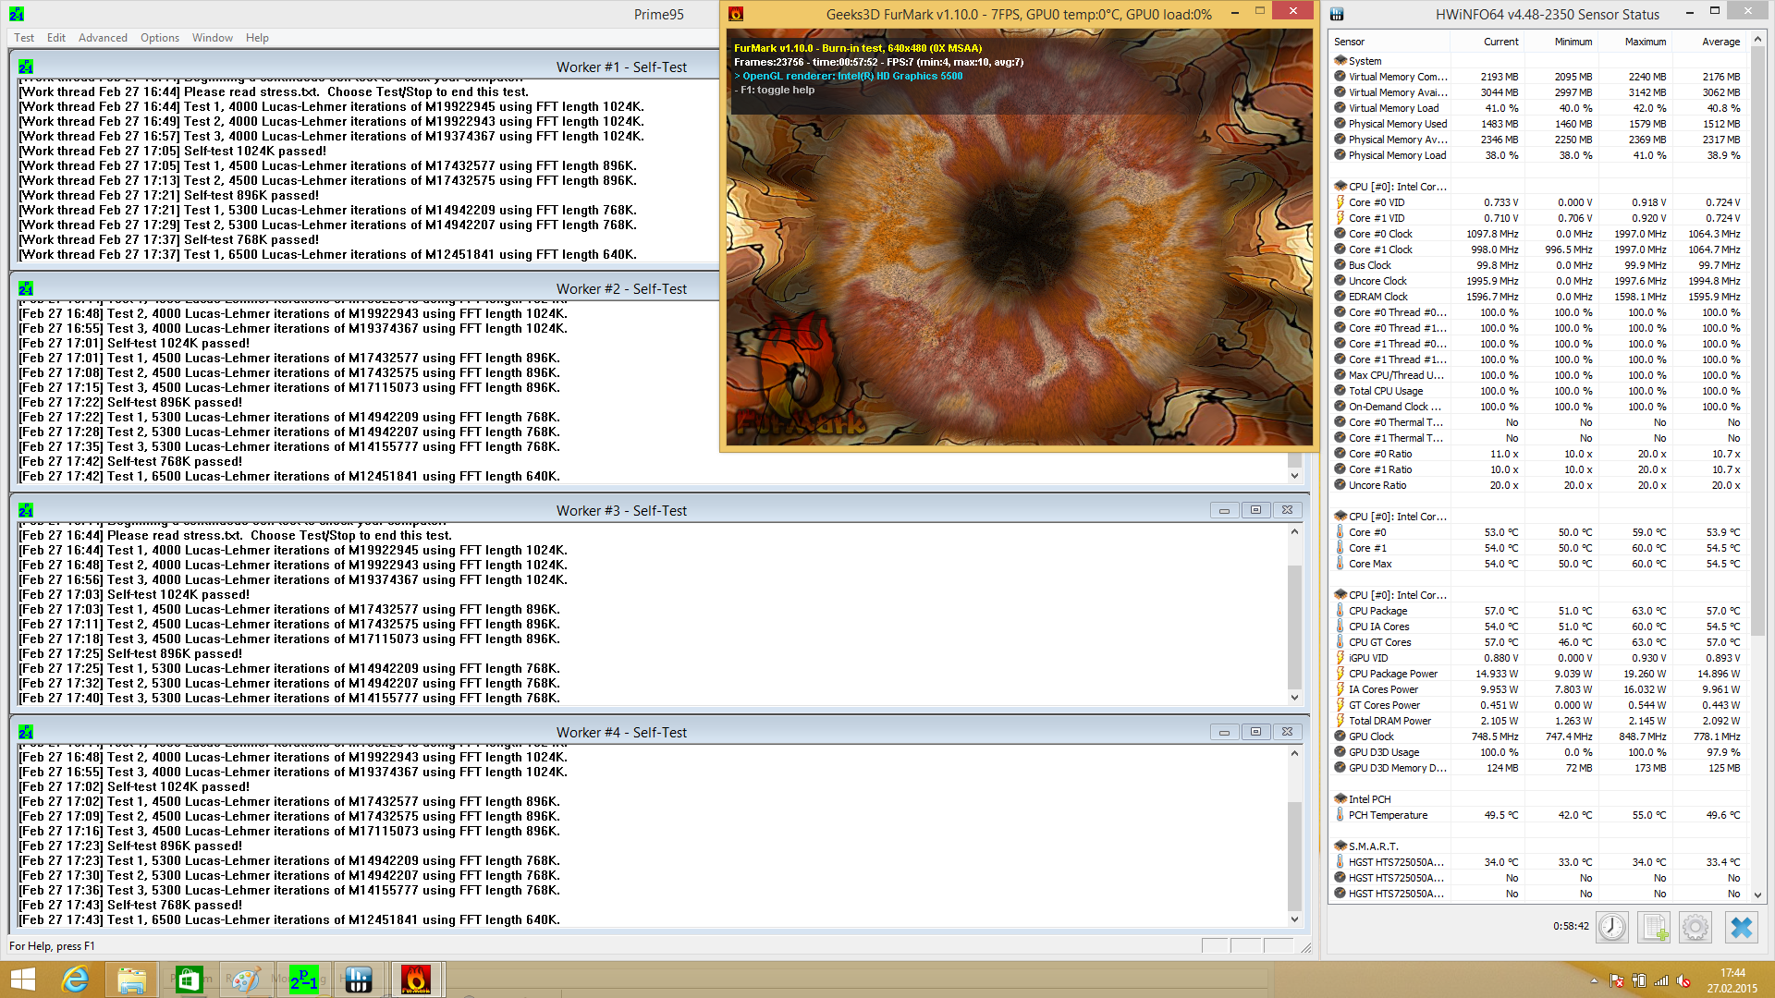The image size is (1775, 998).
Task: Show hidden system tray icons arrow
Action: (1594, 981)
